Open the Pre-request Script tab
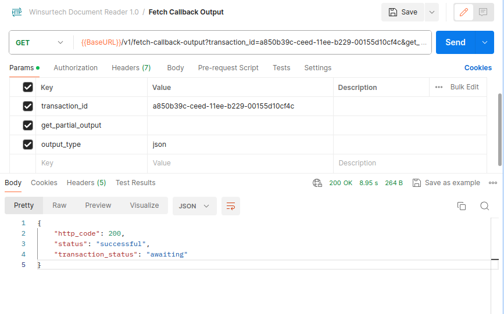This screenshot has height=314, width=504. [x=228, y=68]
